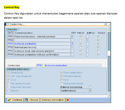Click ExtProc cell for PM08 row
The image size is (125, 110).
coord(88,40)
